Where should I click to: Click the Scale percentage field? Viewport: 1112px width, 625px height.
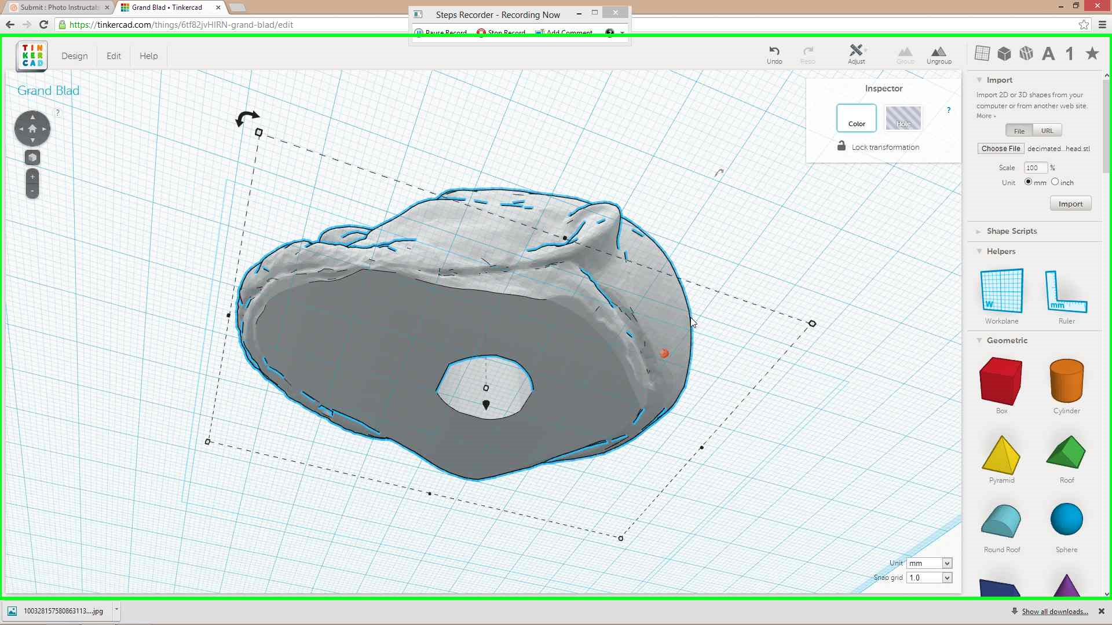[x=1036, y=168]
